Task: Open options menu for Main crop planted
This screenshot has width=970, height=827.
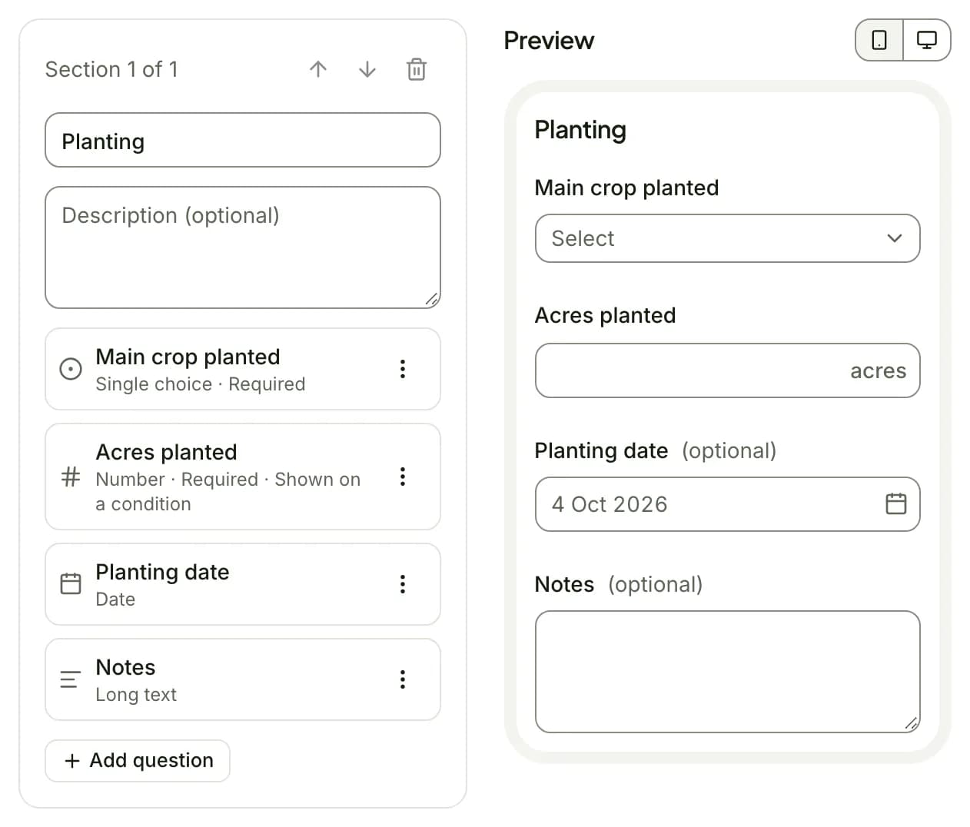Action: point(402,369)
